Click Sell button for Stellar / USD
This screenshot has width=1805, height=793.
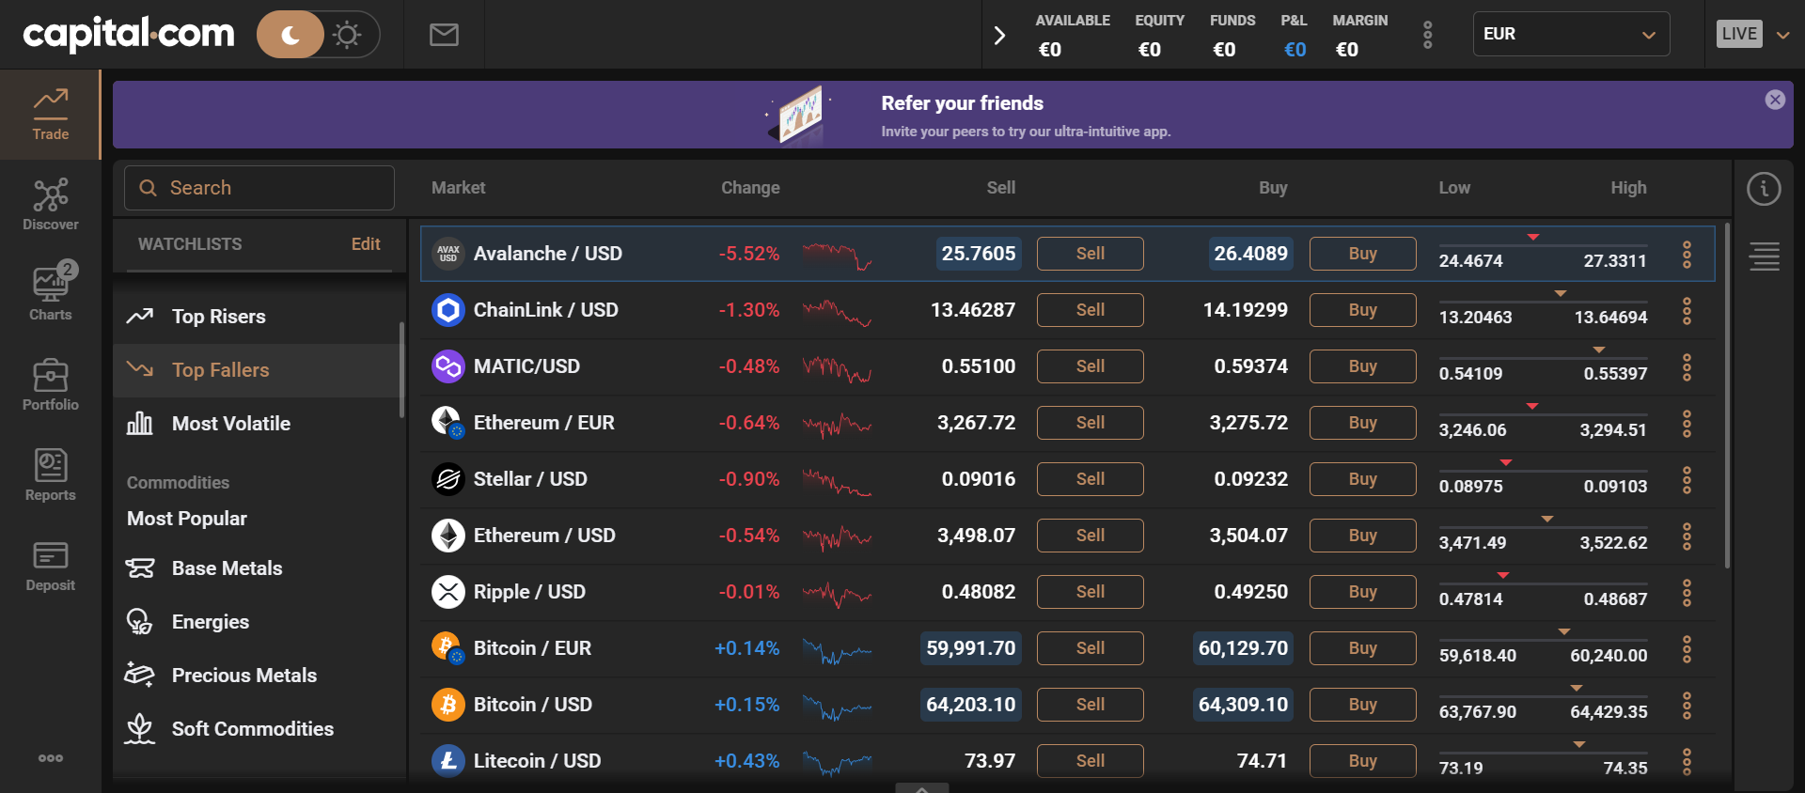pyautogui.click(x=1091, y=479)
